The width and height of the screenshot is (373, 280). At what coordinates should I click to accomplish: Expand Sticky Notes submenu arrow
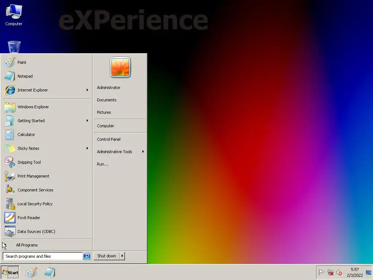click(87, 148)
